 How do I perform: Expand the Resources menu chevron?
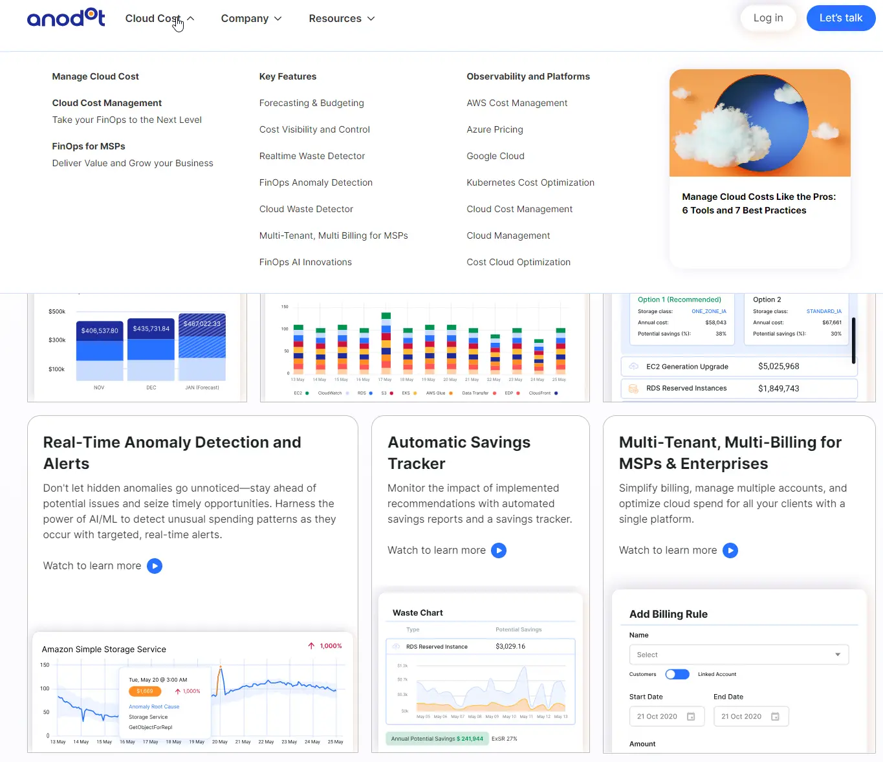point(371,19)
